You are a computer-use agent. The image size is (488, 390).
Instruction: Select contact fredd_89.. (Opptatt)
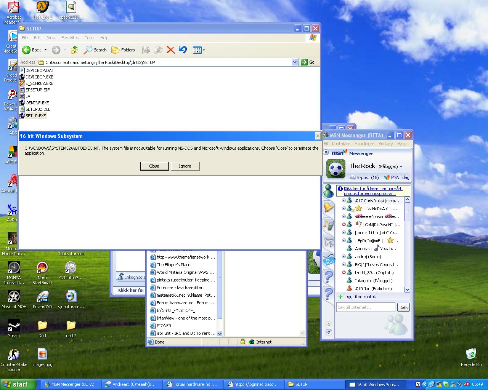tap(368, 273)
